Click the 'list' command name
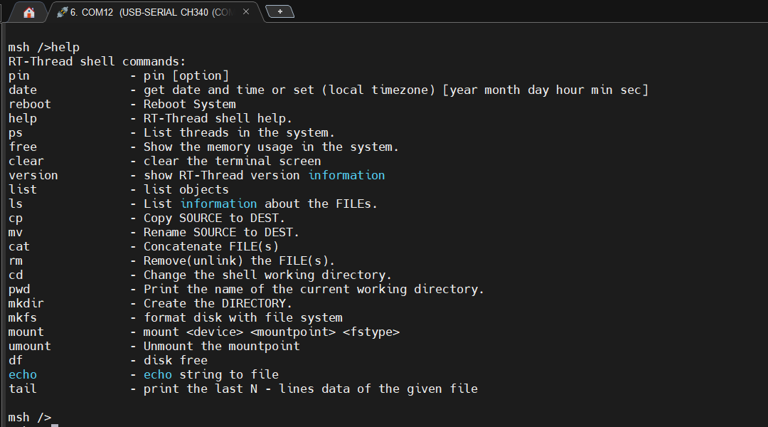The image size is (768, 427). (23, 189)
